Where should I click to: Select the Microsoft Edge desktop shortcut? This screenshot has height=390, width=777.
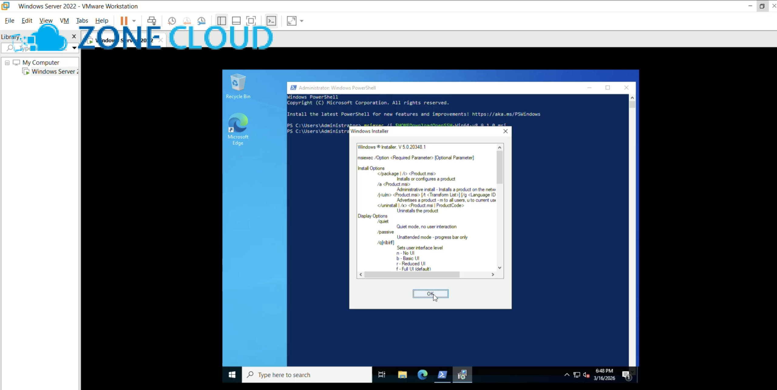point(238,129)
